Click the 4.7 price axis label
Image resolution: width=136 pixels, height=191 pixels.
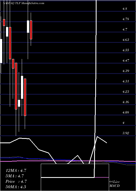click(125, 29)
